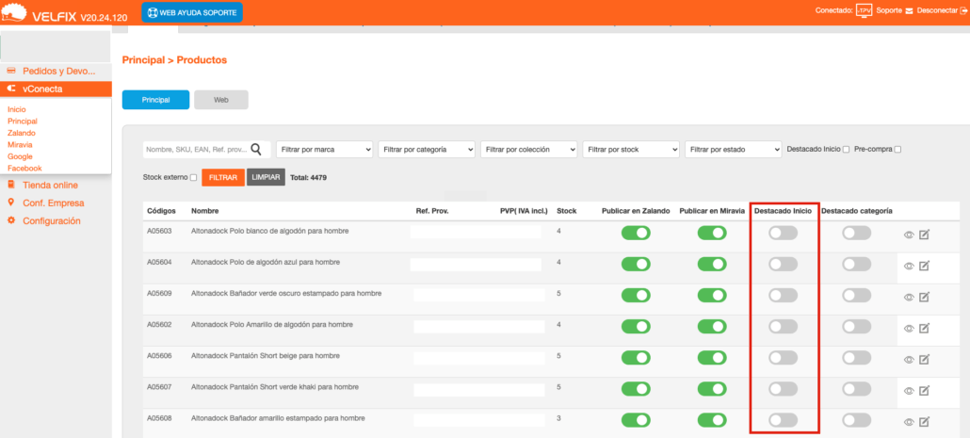Open the Filtrar por marca dropdown
Screen dimensions: 970x438
click(x=325, y=150)
